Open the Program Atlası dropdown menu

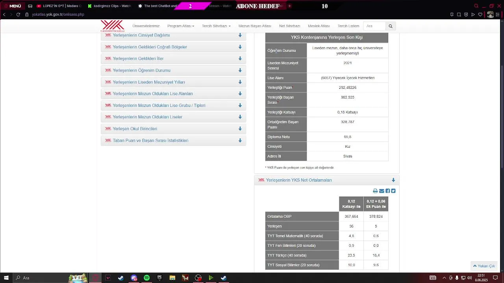click(181, 26)
